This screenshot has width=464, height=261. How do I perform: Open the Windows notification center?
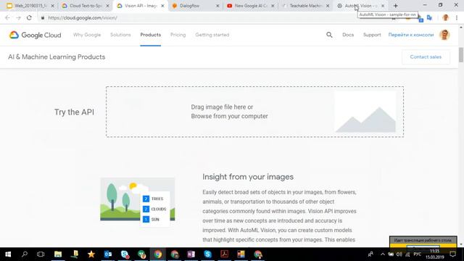452,254
